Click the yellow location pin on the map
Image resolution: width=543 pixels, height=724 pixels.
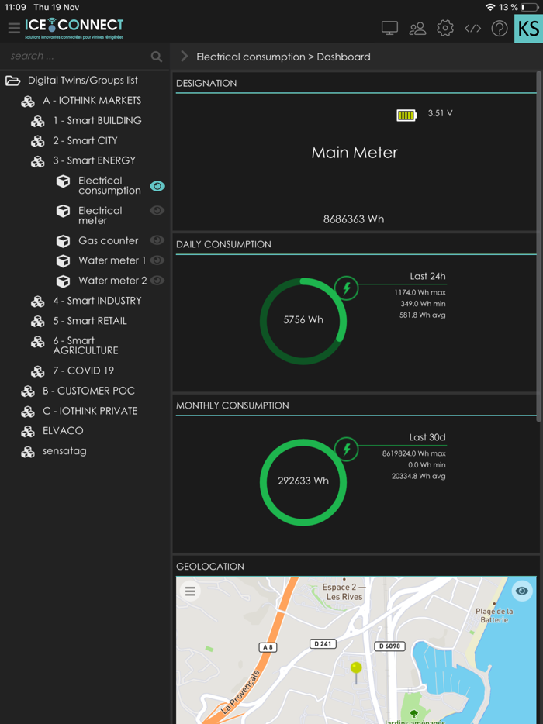click(356, 672)
